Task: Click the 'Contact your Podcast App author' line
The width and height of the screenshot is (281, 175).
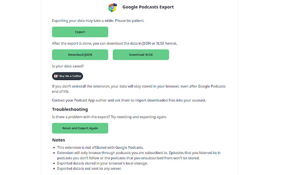Action: pos(129,100)
